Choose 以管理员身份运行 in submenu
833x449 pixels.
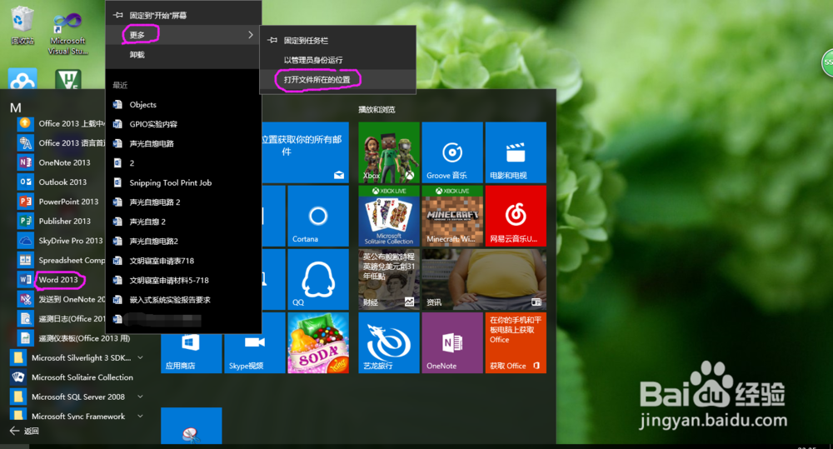coord(338,60)
